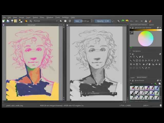Viewport: 164px width, 123px height.
Task: Toggle eraser mode button in toolbar
Action: pyautogui.click(x=61, y=21)
